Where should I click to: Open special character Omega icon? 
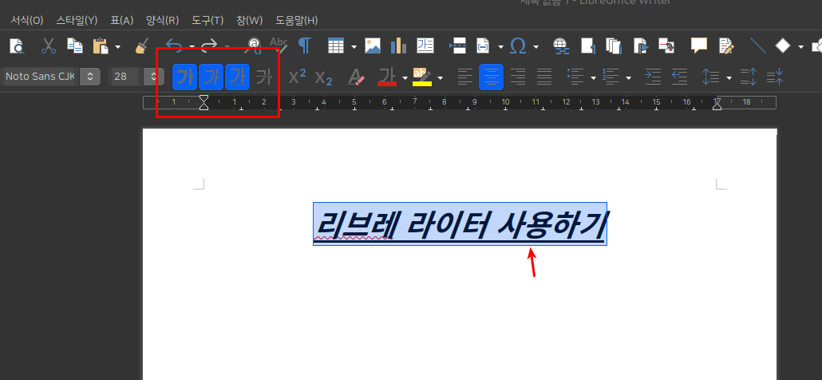click(x=517, y=46)
